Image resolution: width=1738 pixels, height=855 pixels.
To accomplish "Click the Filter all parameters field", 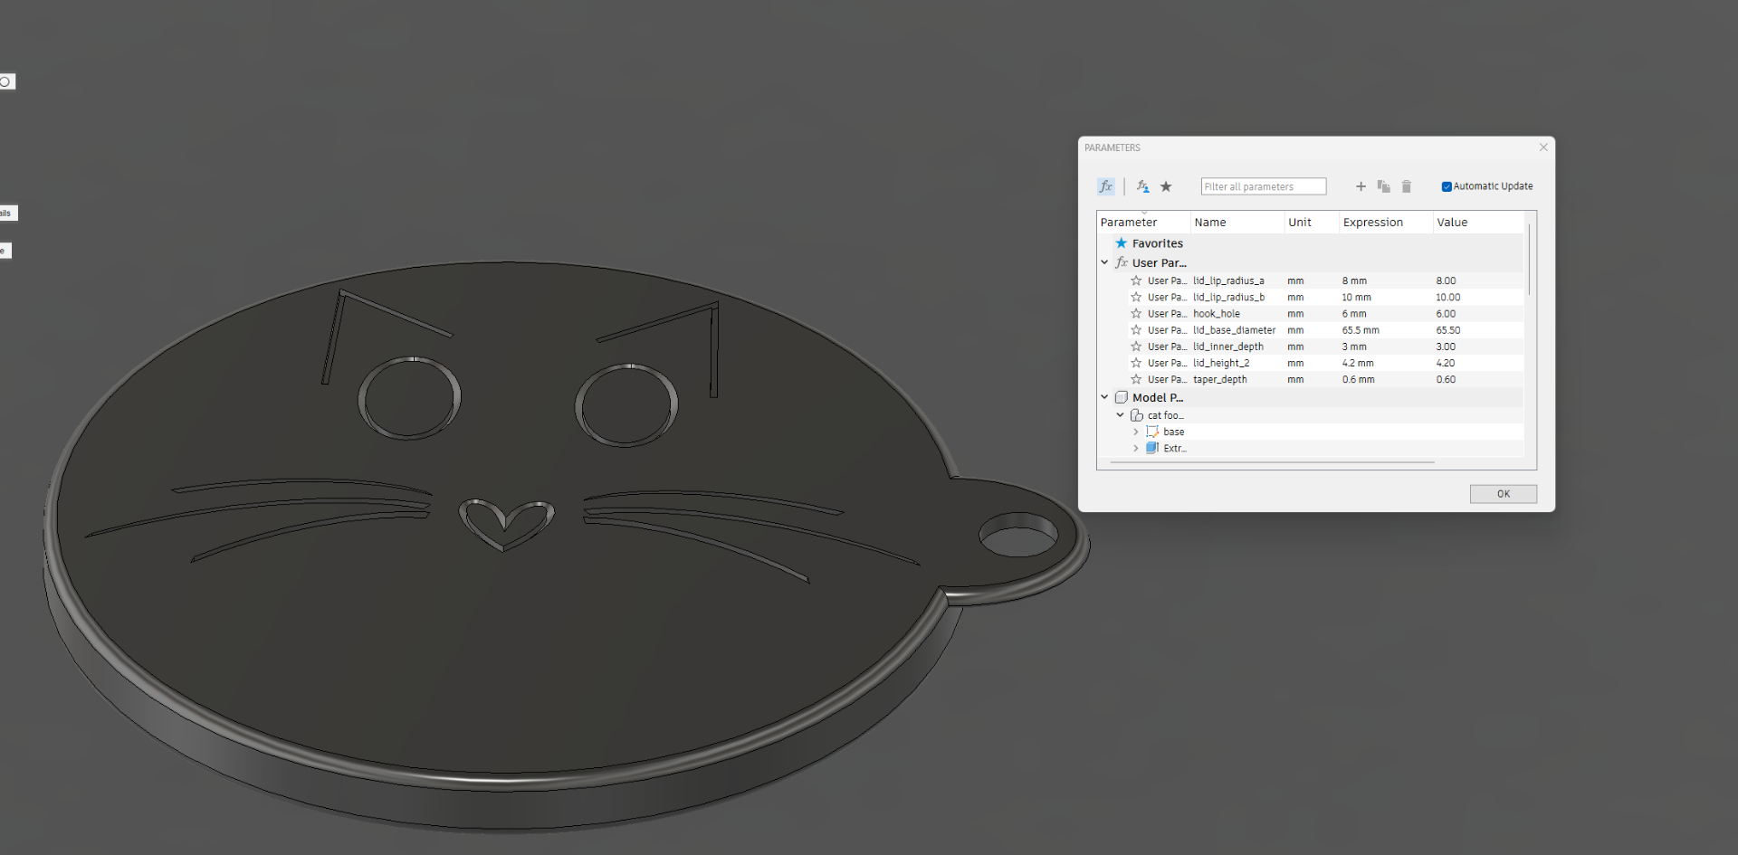I will point(1264,186).
